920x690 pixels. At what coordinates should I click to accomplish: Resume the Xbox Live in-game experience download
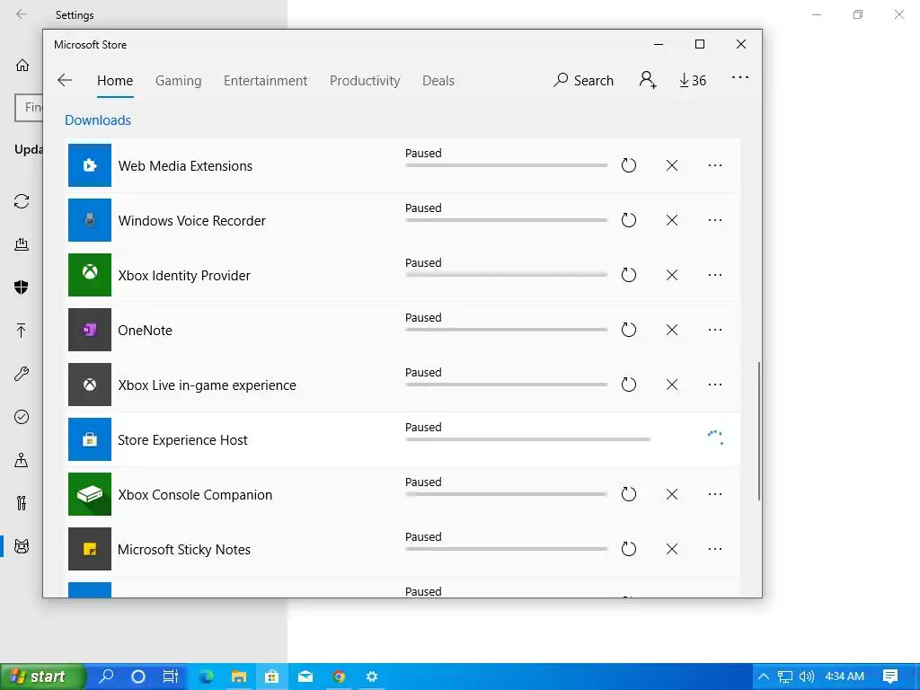pos(628,385)
